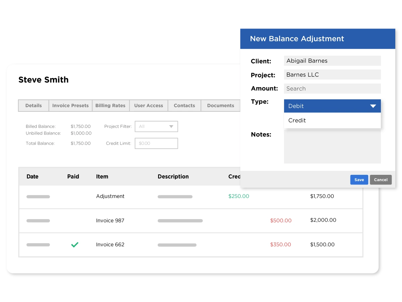This screenshot has width=402, height=302.
Task: Click the Description column header
Action: pos(173,177)
